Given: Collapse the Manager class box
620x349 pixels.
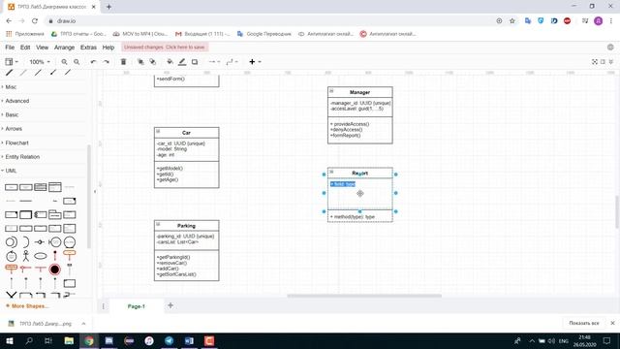Looking at the screenshot, I should coord(331,91).
